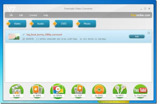Click the MPEG4 1920x1080 video details text
The width and height of the screenshot is (157, 104).
(x=58, y=39)
